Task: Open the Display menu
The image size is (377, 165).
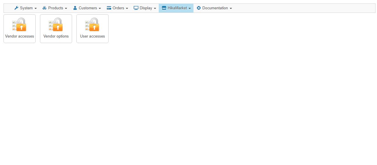Action: (145, 8)
